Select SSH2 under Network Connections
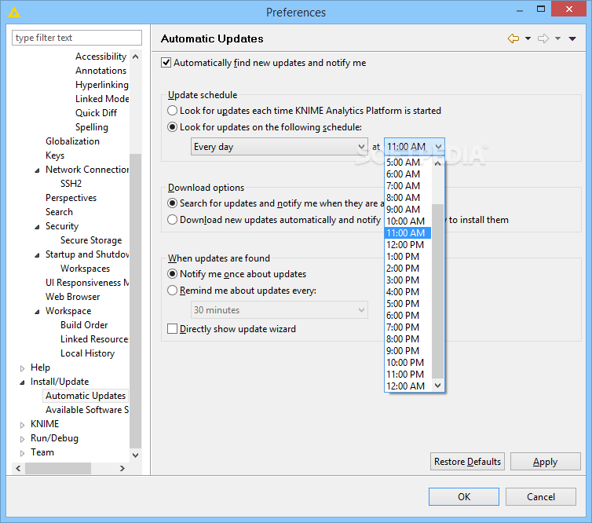Viewport: 592px width, 523px height. (x=71, y=184)
